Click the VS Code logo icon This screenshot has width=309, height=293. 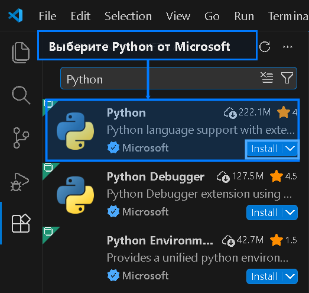point(15,15)
